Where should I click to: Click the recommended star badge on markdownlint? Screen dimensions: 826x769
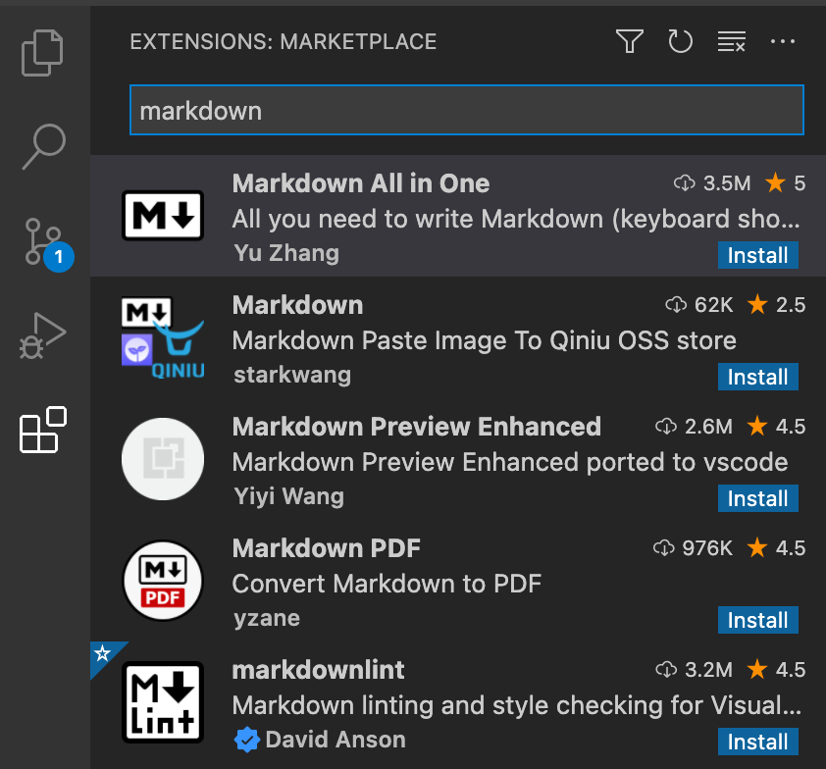[102, 653]
